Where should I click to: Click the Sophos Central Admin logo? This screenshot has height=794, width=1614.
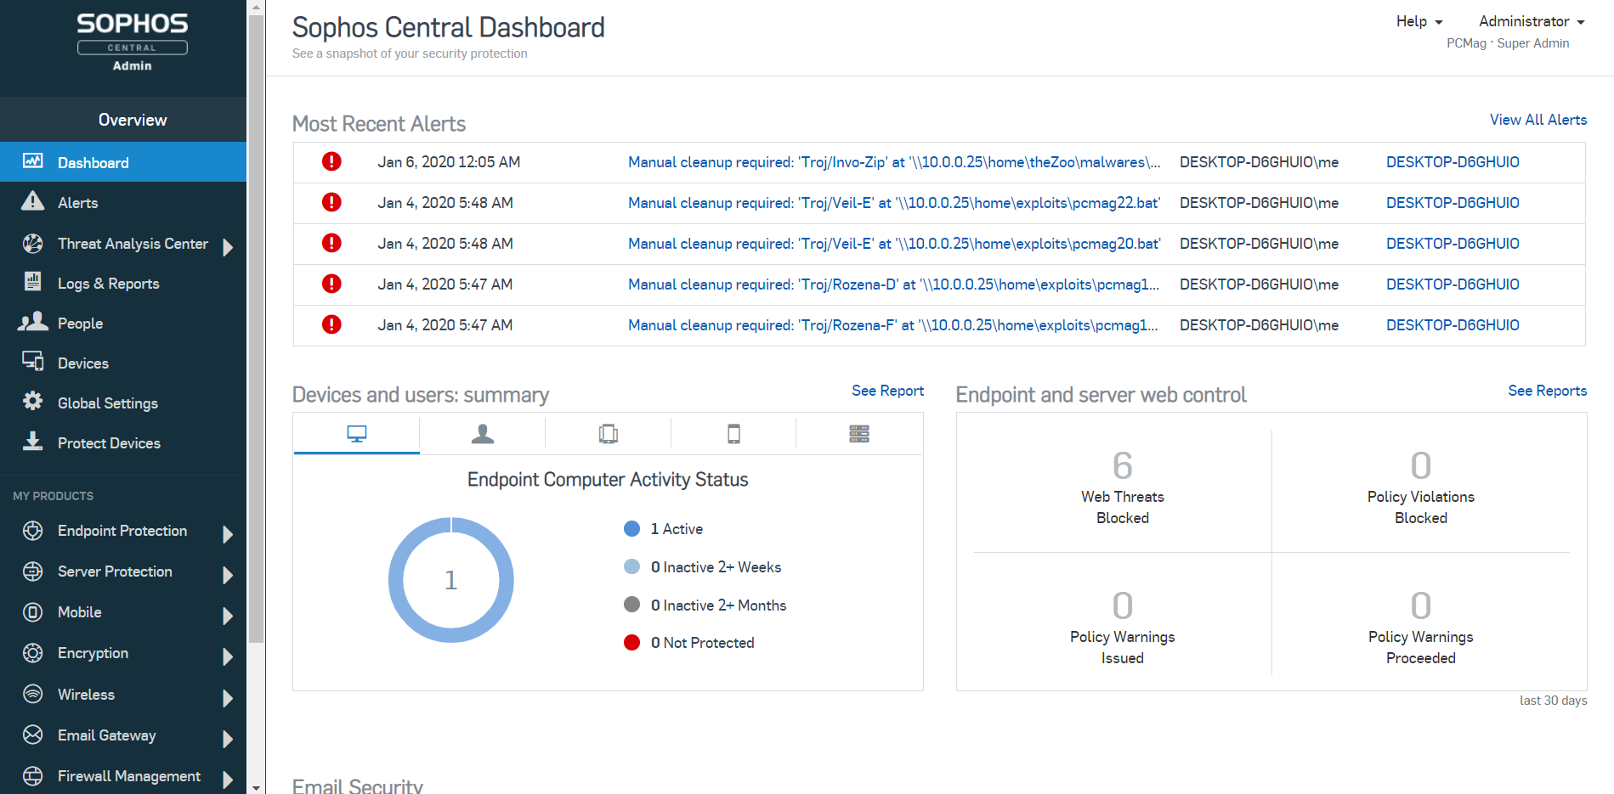tap(133, 42)
